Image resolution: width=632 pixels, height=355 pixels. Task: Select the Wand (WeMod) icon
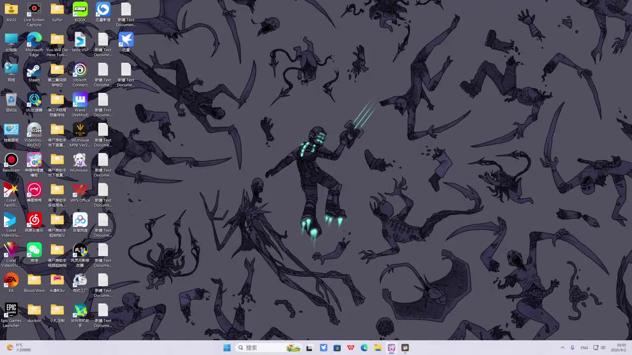coord(80,105)
